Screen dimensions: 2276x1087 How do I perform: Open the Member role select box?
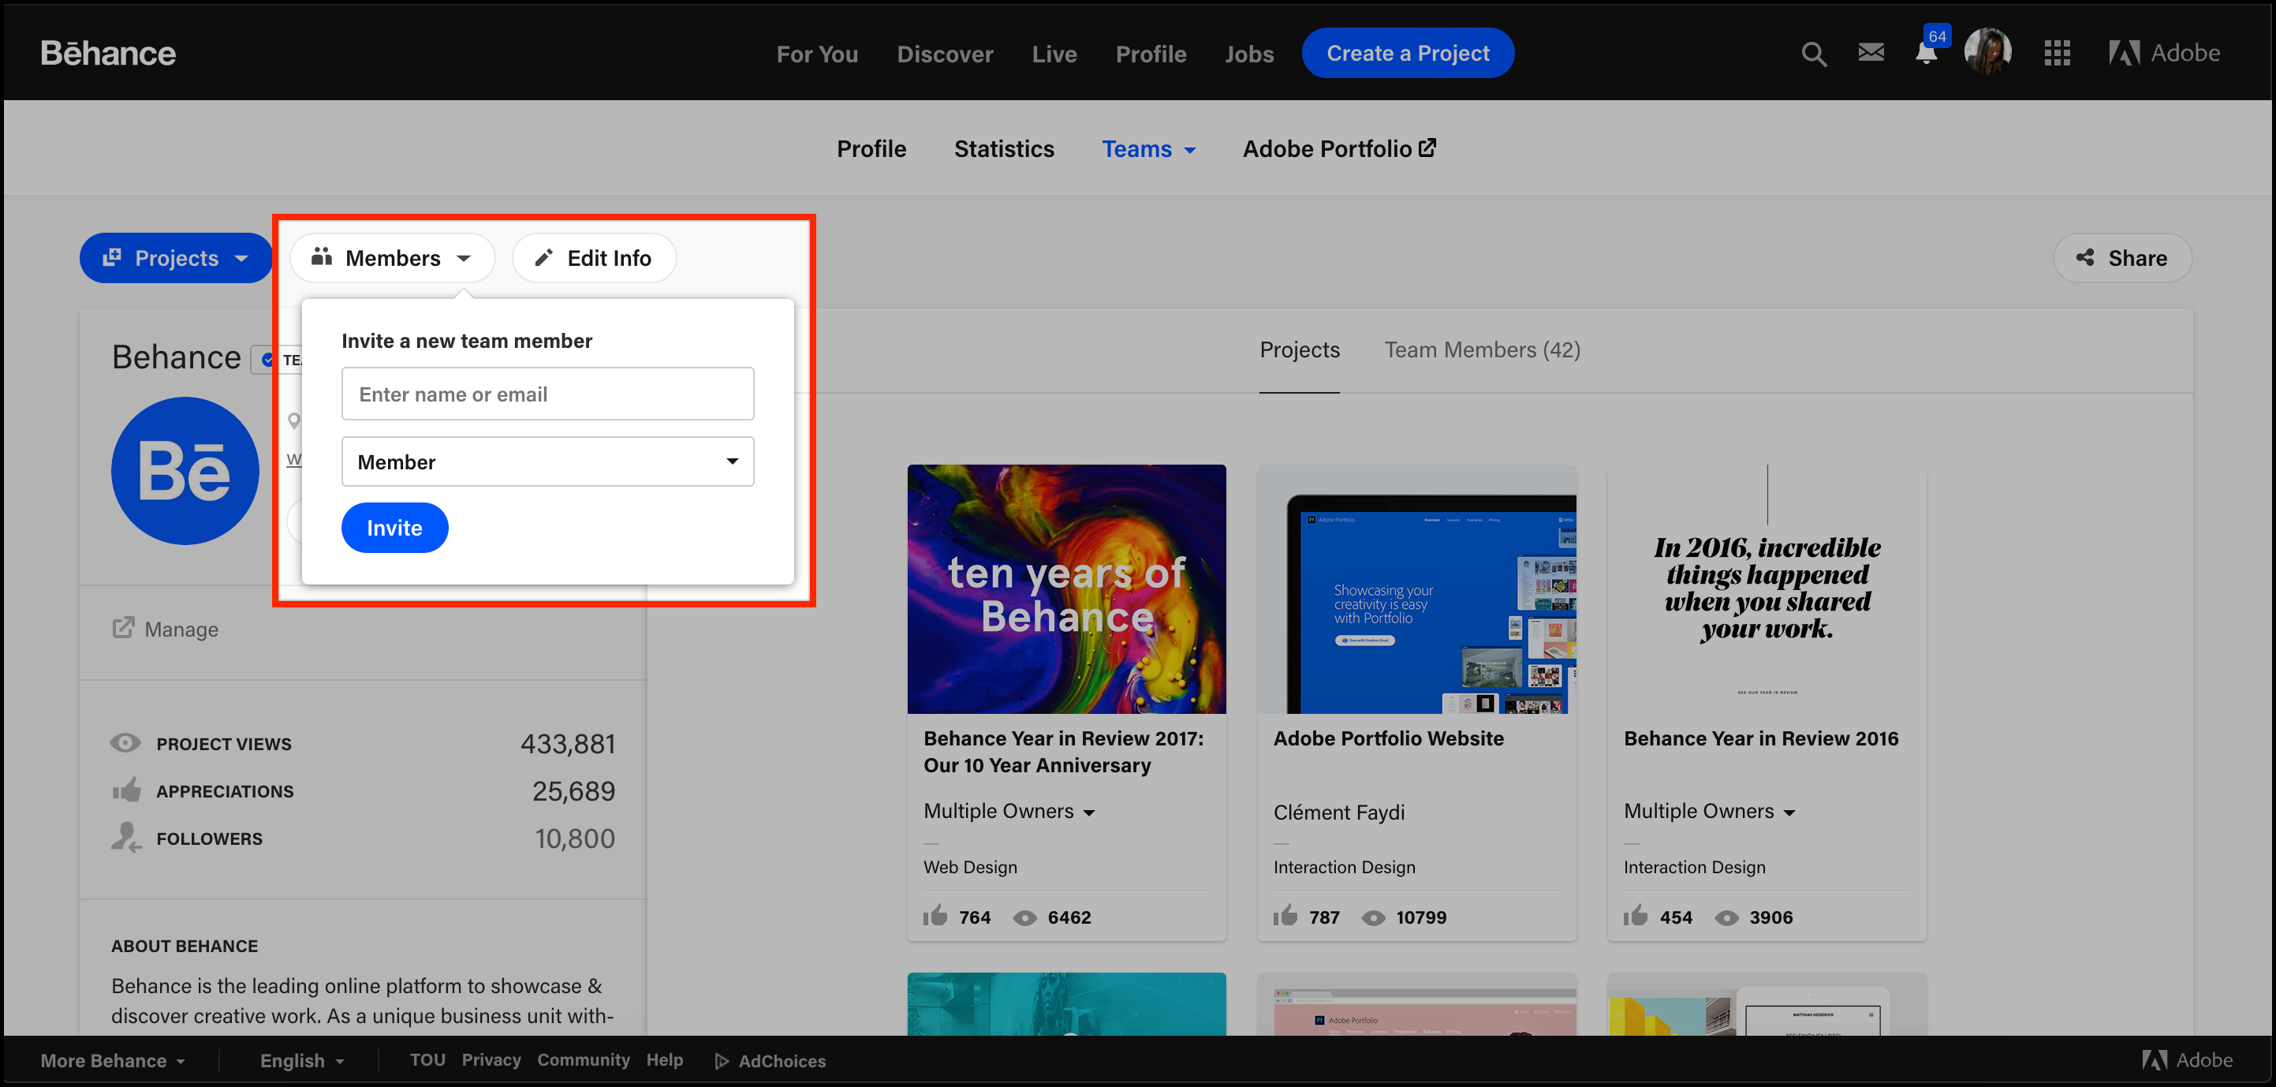tap(548, 461)
